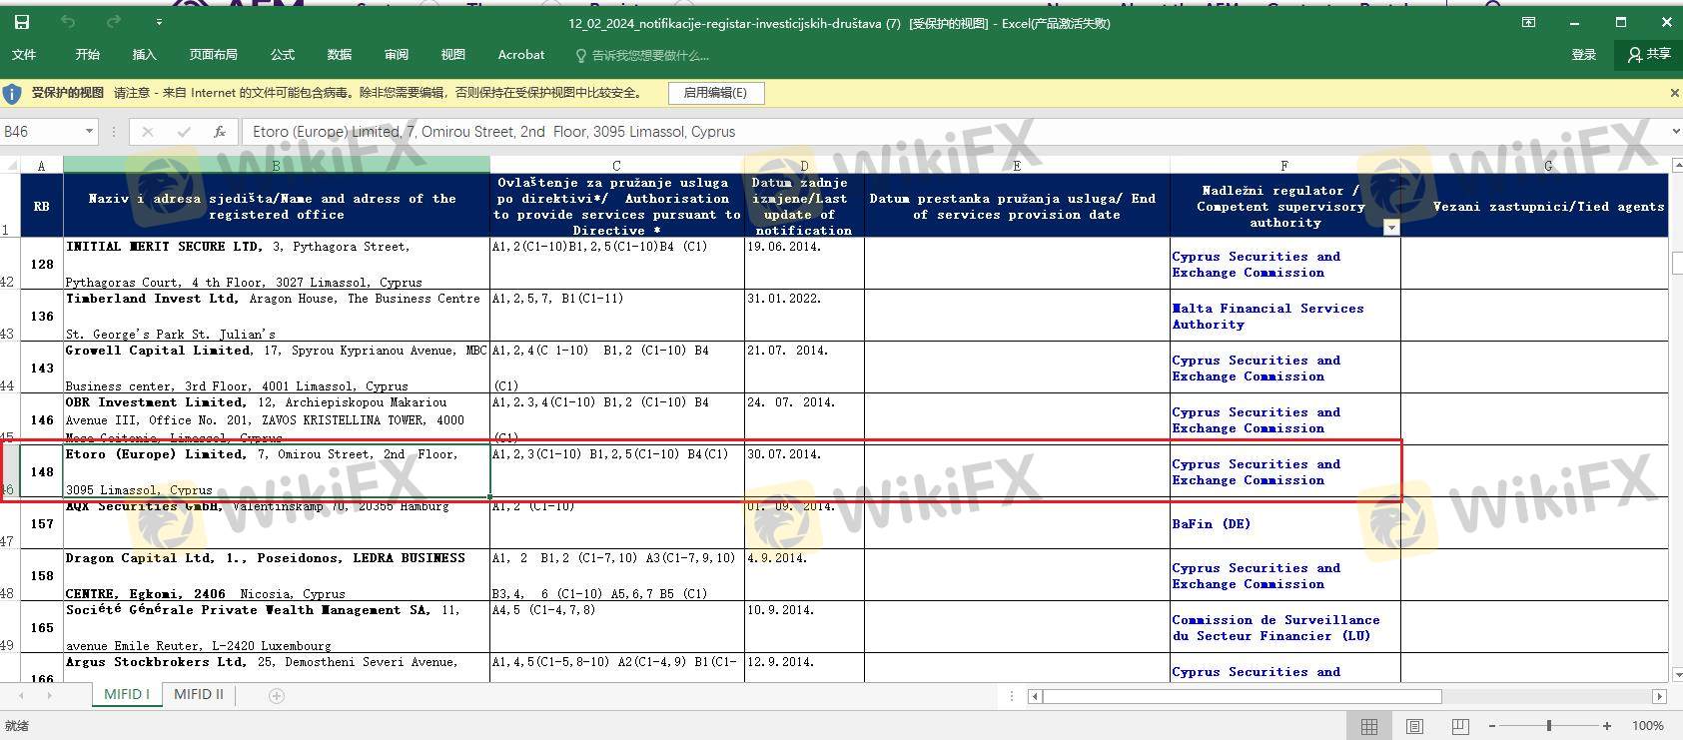Click the Name Box showing B46
This screenshot has width=1683, height=740.
click(x=41, y=132)
